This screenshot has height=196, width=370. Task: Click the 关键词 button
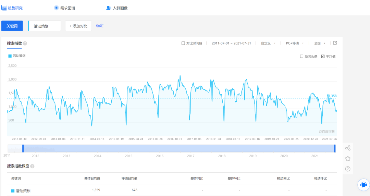click(x=12, y=26)
